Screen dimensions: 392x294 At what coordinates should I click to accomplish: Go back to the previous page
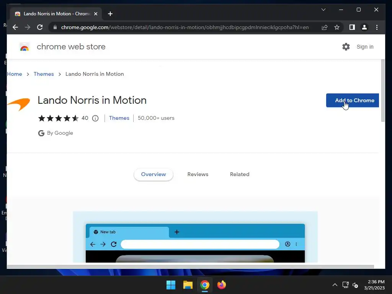click(x=15, y=27)
